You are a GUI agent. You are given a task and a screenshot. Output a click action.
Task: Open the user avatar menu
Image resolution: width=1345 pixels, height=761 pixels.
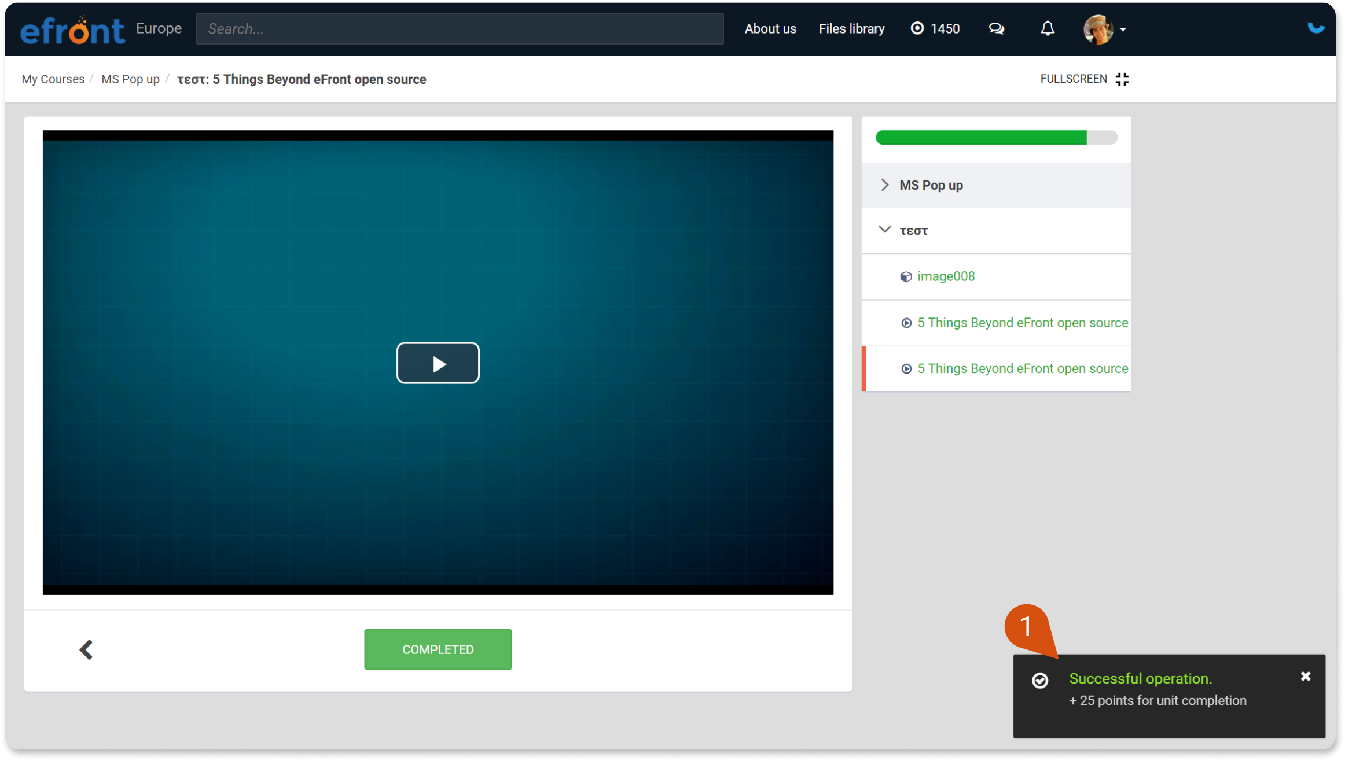pos(1104,29)
